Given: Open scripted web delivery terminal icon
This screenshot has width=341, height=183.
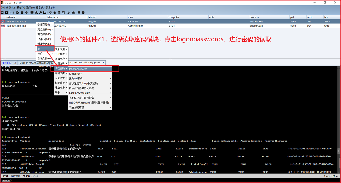Looking at the screenshot, I should pos(63,13).
